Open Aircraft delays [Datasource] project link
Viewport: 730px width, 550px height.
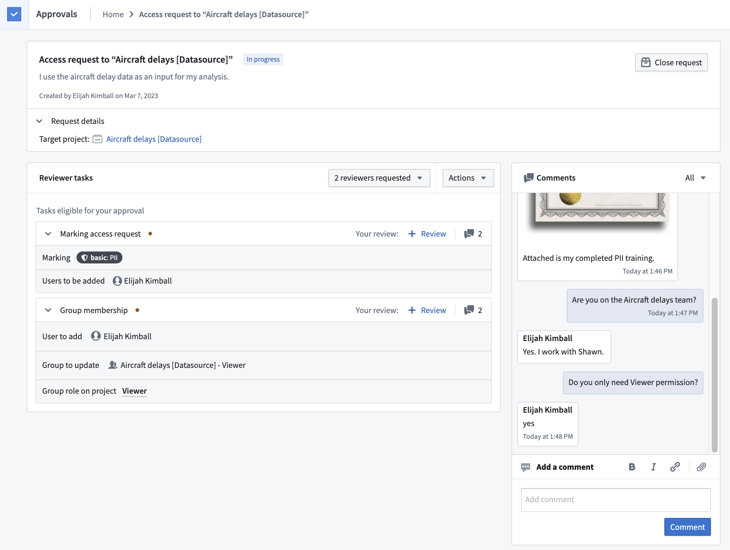point(154,139)
